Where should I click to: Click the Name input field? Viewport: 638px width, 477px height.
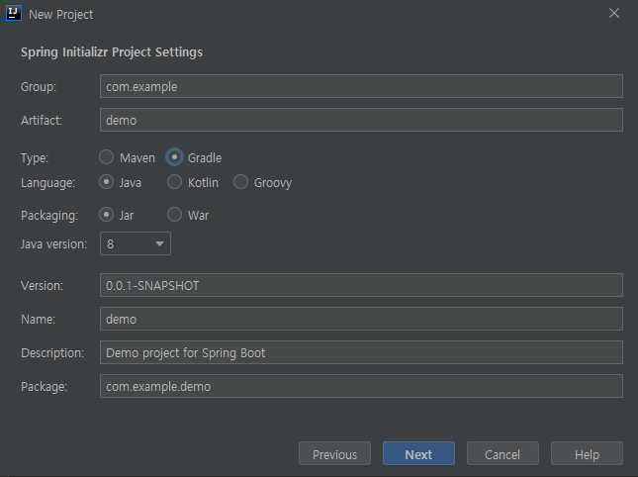(361, 319)
